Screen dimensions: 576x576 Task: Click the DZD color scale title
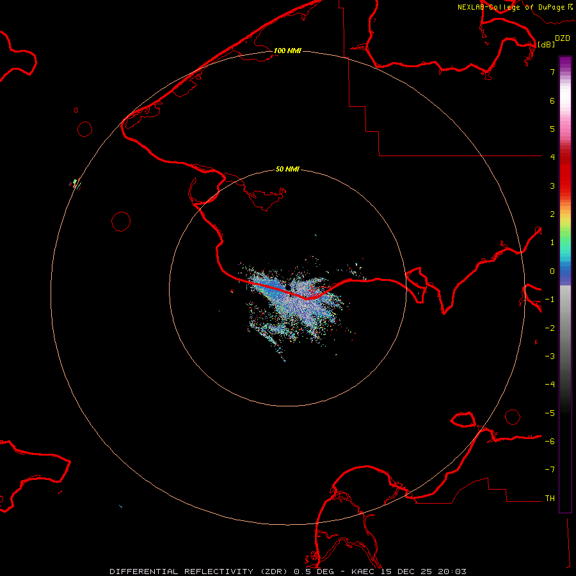pyautogui.click(x=563, y=38)
